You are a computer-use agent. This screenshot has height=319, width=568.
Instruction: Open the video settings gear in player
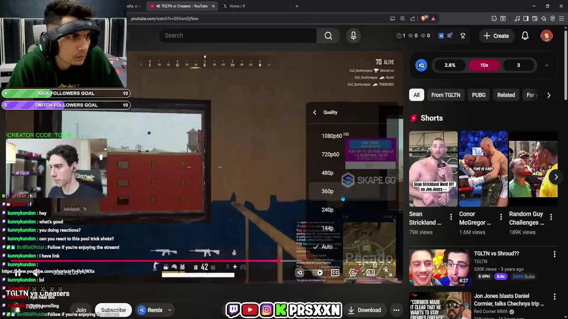[353, 272]
